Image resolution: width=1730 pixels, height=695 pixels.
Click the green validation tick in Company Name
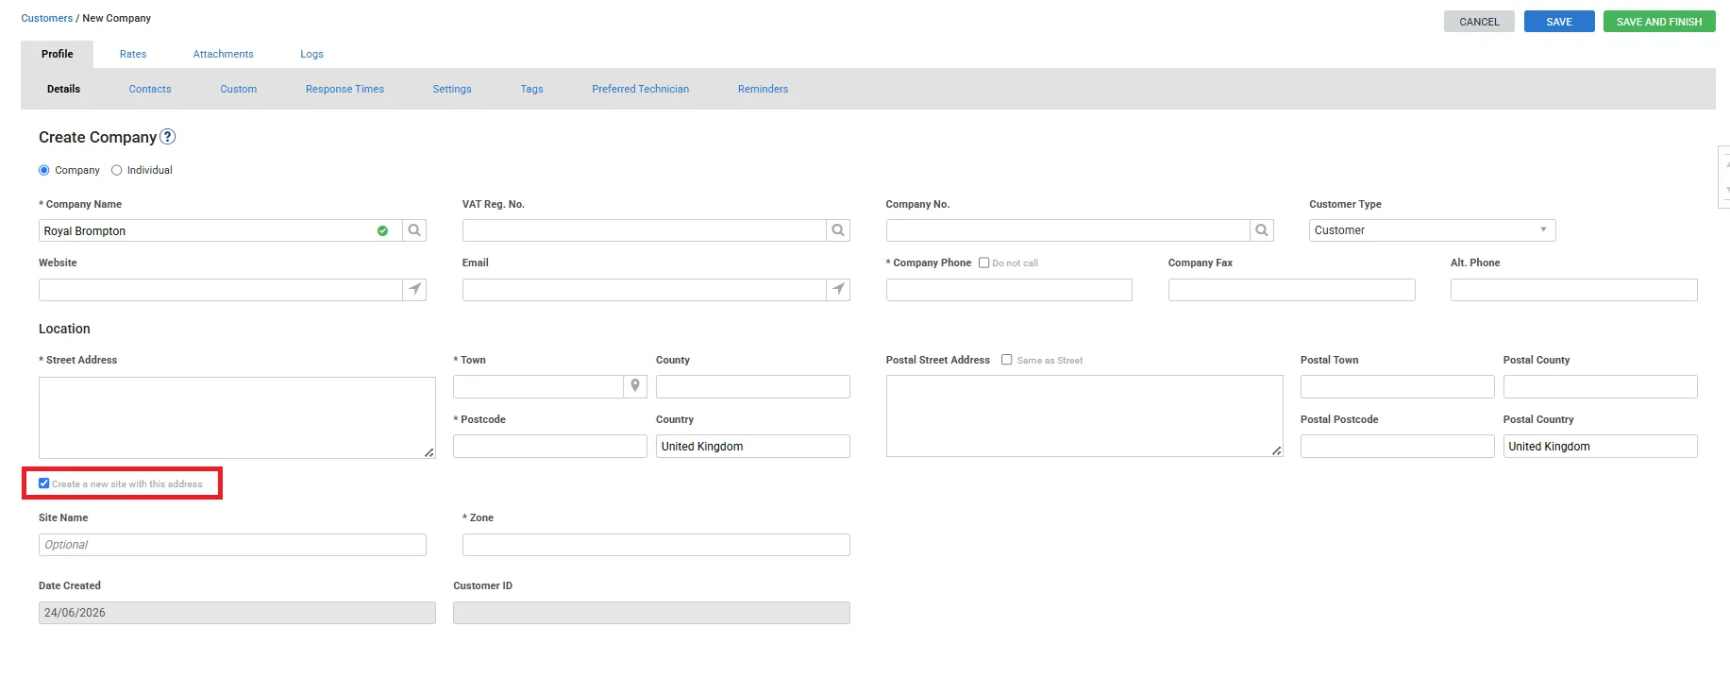[x=382, y=230]
